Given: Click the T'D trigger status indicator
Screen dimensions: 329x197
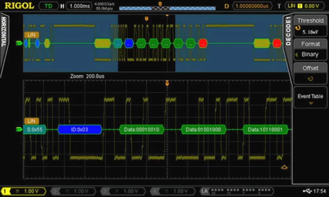Looking at the screenshot, I should (x=48, y=6).
